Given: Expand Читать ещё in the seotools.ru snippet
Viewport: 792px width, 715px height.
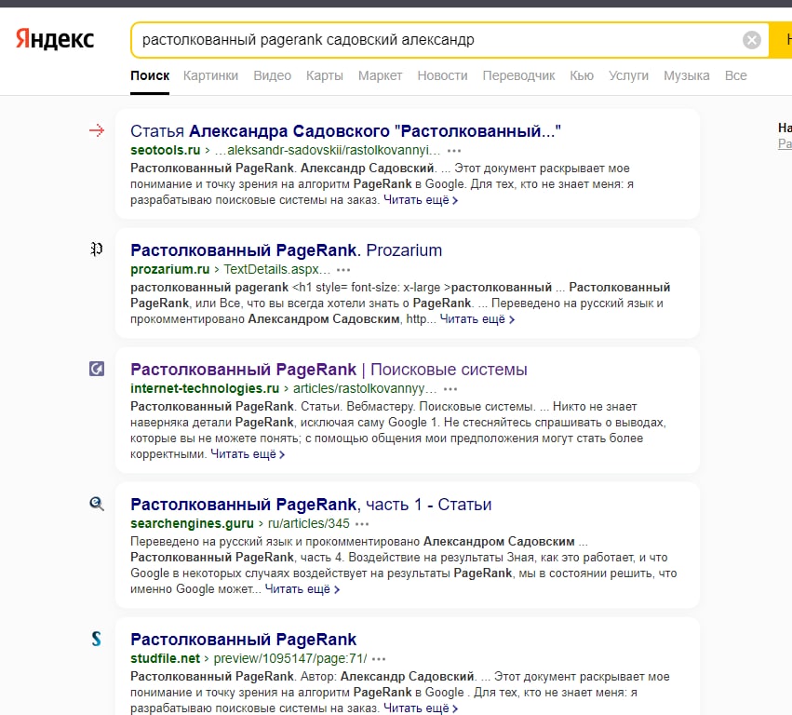Looking at the screenshot, I should click(421, 200).
